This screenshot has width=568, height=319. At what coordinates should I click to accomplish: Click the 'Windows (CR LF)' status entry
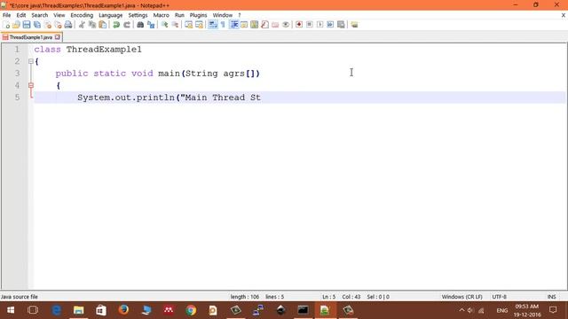tap(461, 297)
